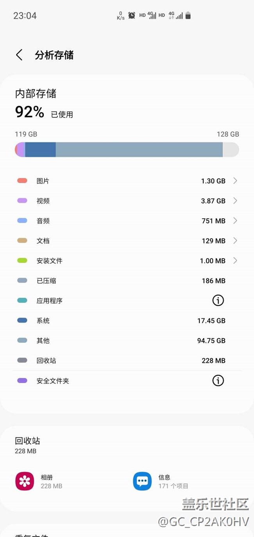
Task: Tap the info icon for 安全文件夹
Action: click(218, 380)
